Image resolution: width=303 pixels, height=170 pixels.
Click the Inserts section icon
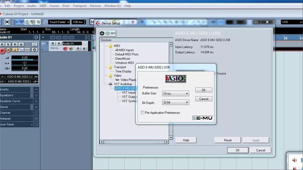[x=36, y=89]
